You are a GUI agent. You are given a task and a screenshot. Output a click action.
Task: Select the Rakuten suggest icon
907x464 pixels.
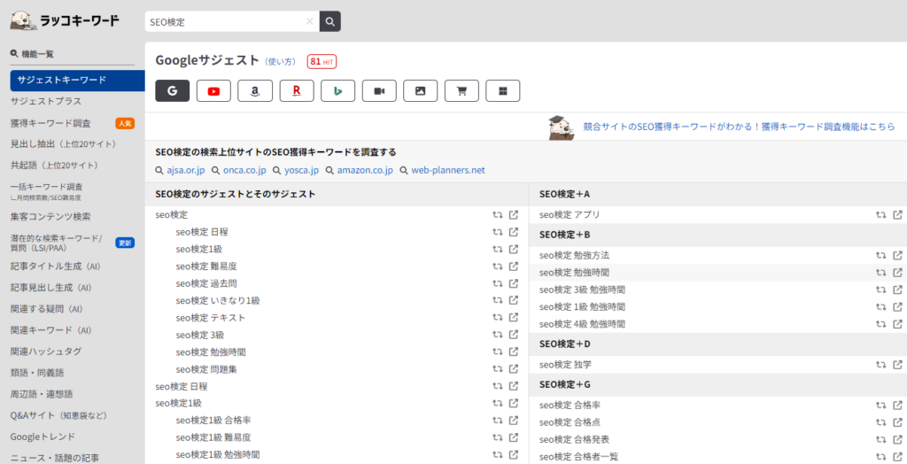pyautogui.click(x=297, y=90)
